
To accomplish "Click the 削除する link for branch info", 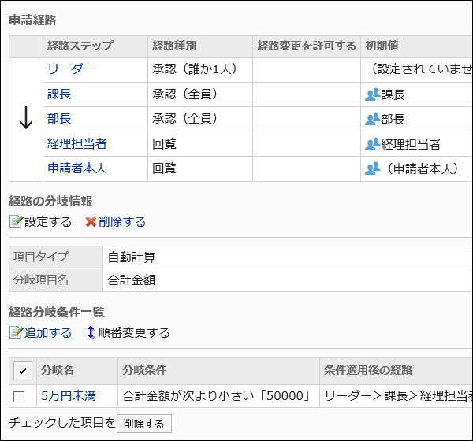I will 122,222.
